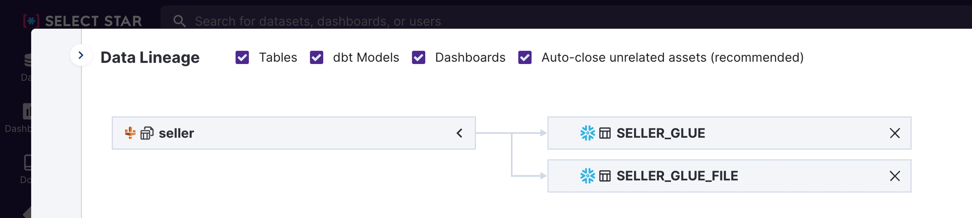Disable the Dashboards checkbox
This screenshot has width=972, height=218.
click(x=418, y=57)
